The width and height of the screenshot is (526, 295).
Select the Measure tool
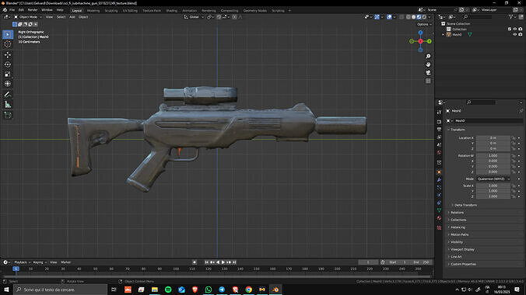(x=8, y=105)
